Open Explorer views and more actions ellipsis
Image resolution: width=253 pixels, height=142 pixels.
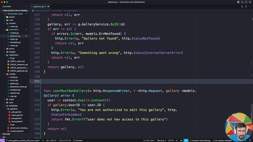click(26, 7)
